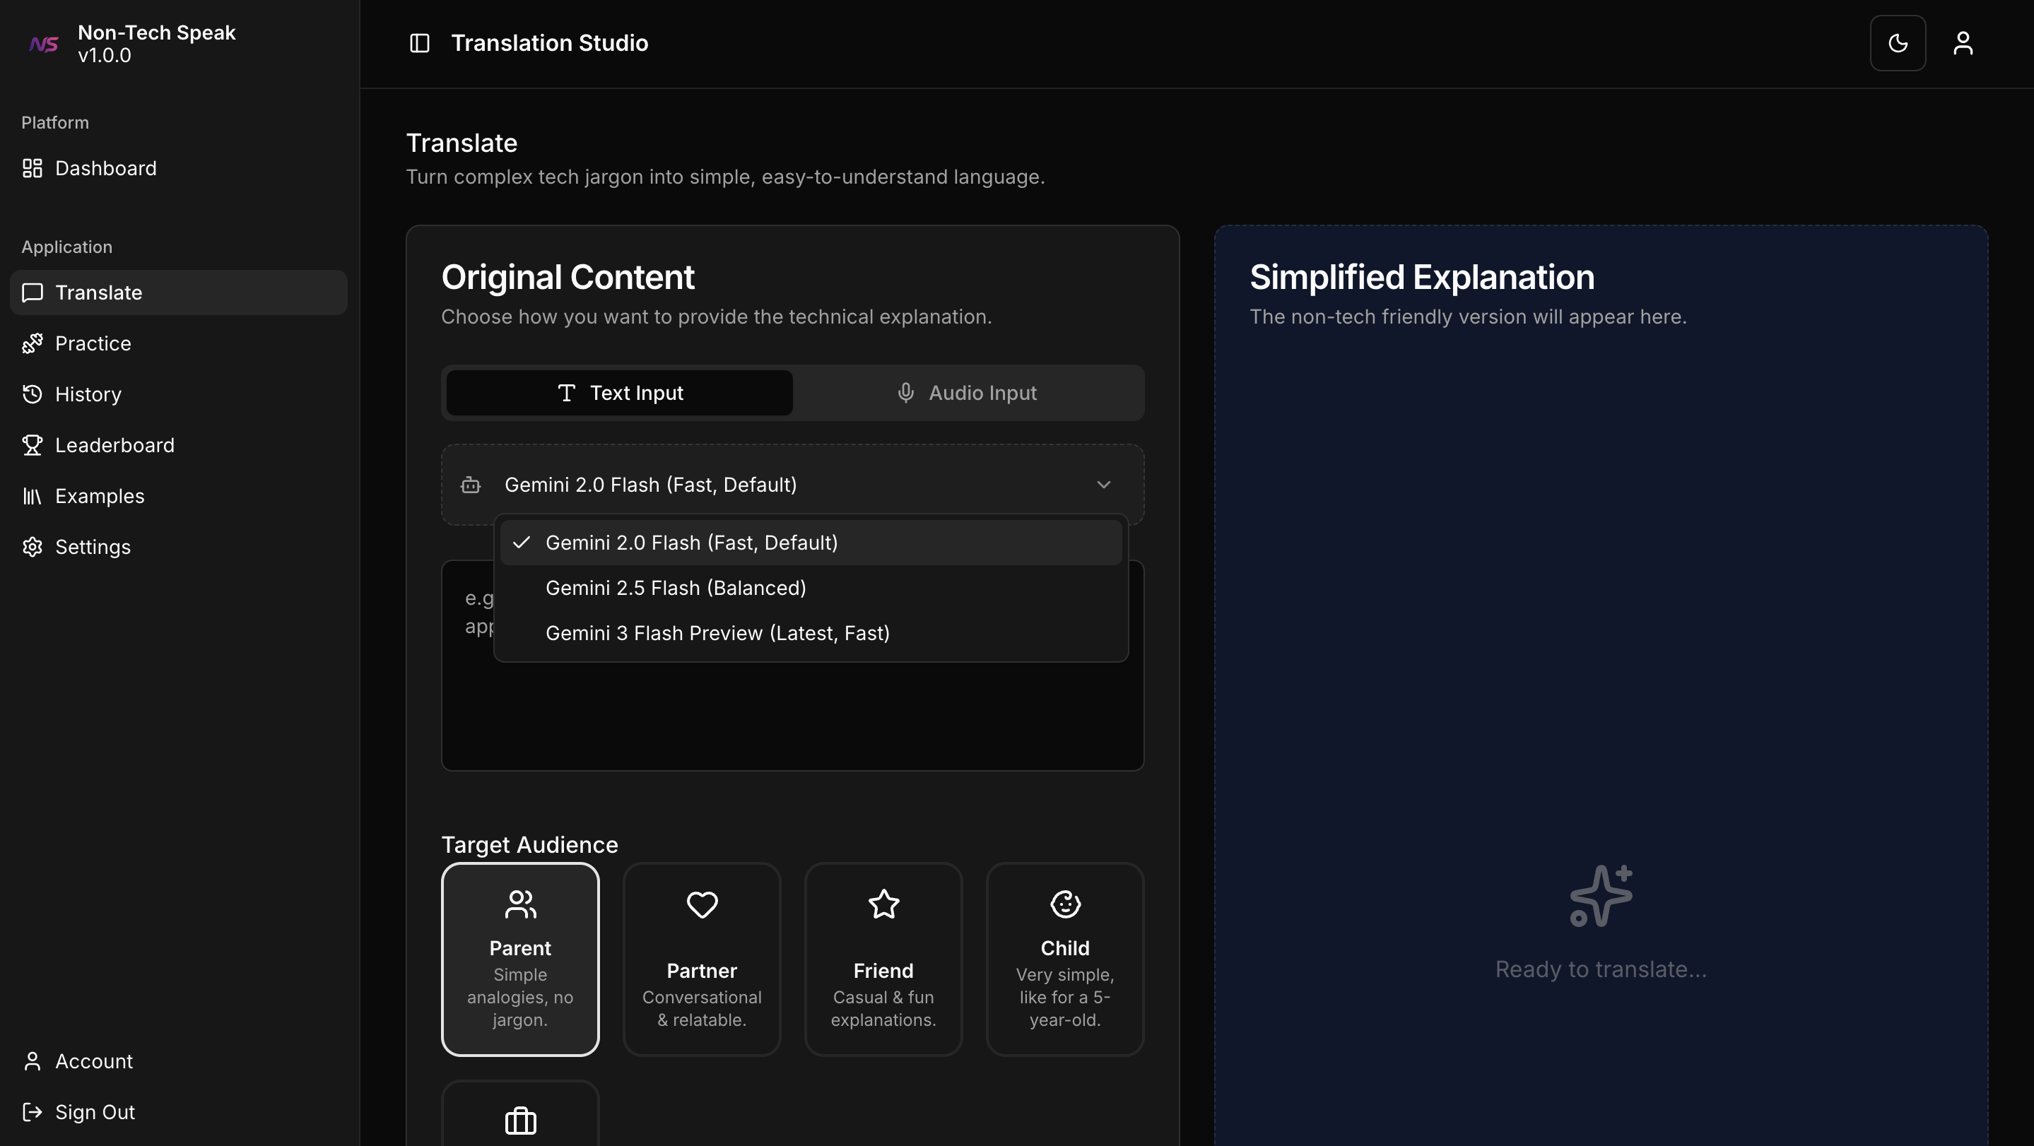Open the Account page
Image resolution: width=2034 pixels, height=1146 pixels.
[93, 1061]
